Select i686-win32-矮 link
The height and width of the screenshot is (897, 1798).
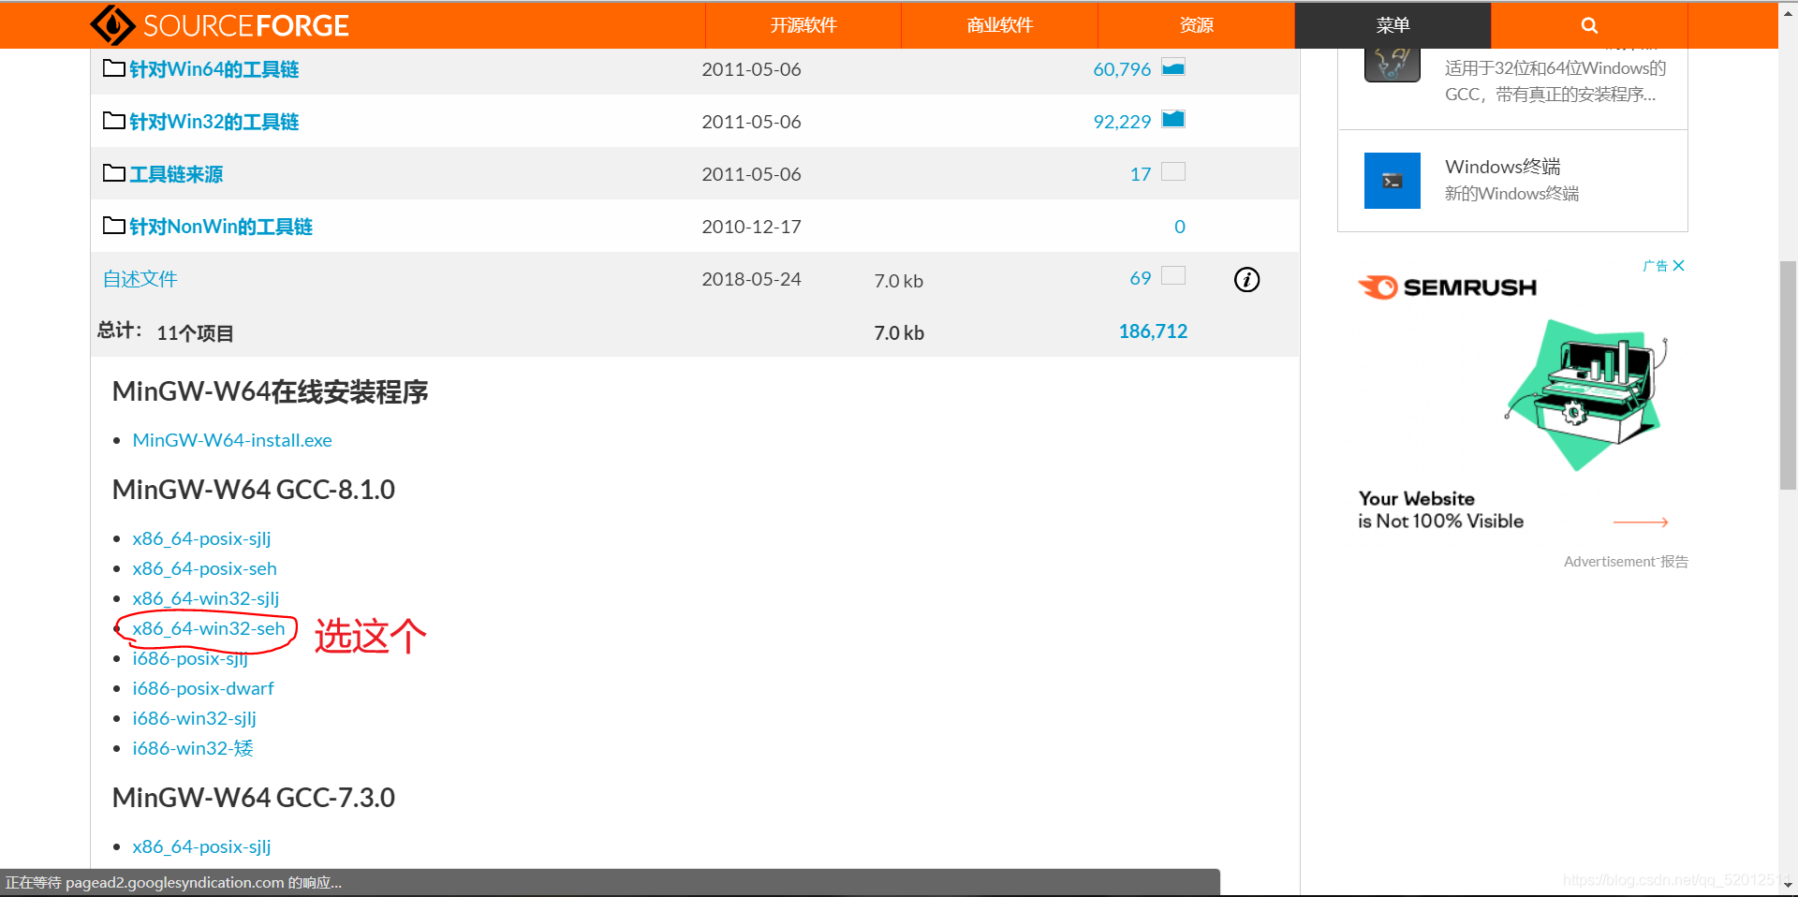point(193,748)
